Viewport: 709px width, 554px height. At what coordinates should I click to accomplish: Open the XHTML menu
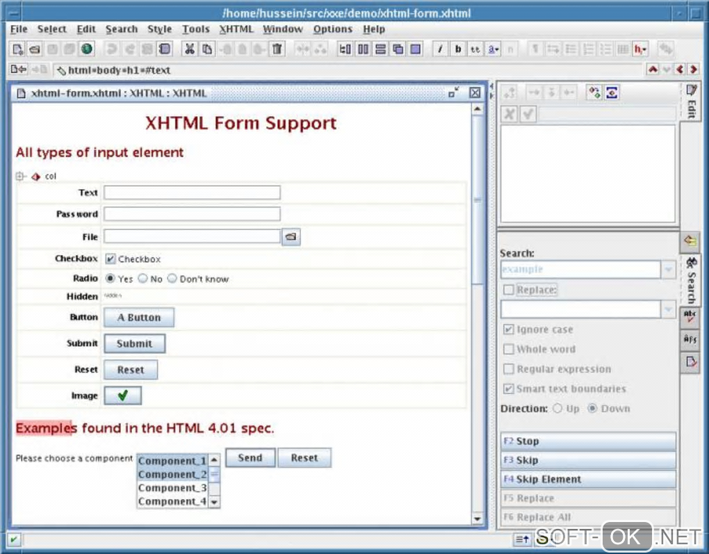[x=236, y=29]
